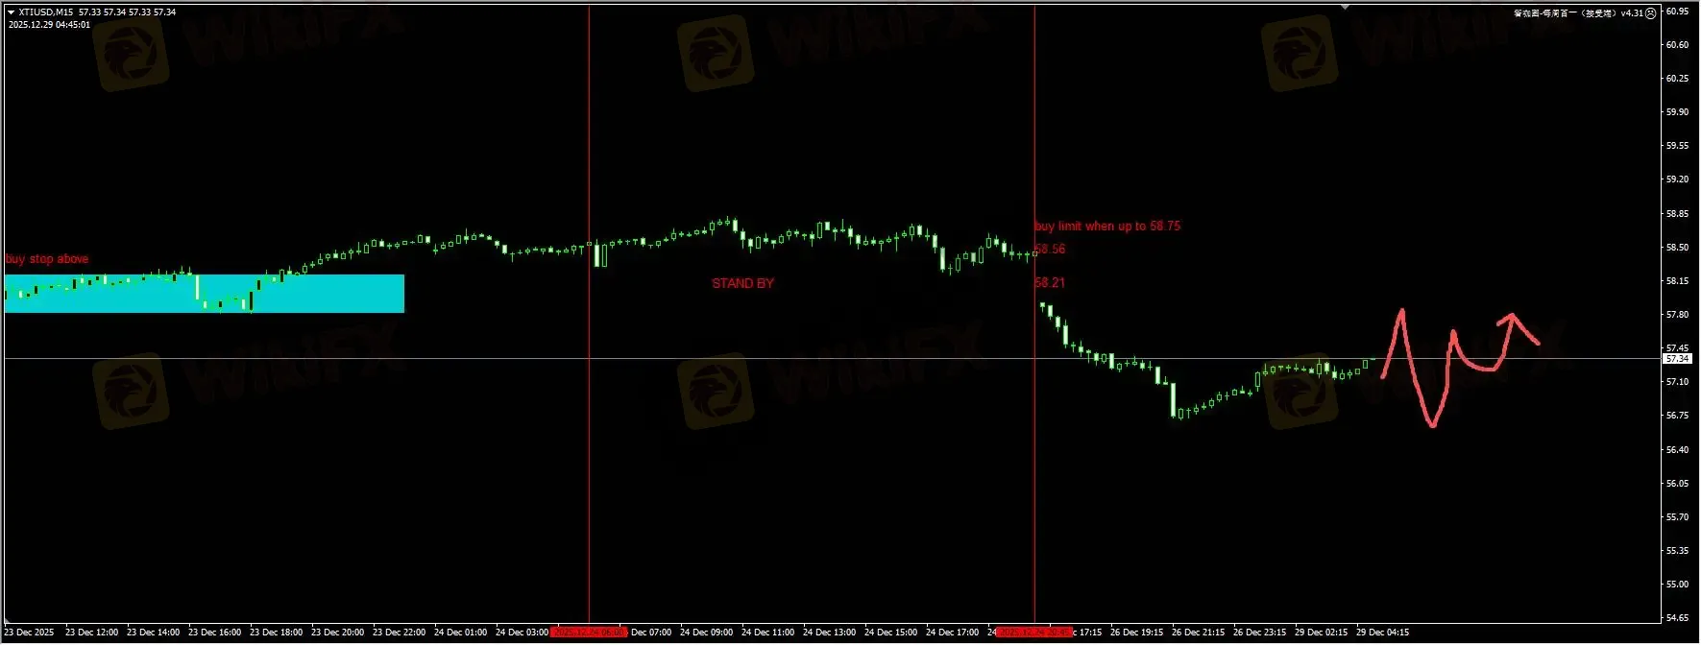1701x645 pixels.
Task: Click the 55.00 price scale label
Action: 1677,585
